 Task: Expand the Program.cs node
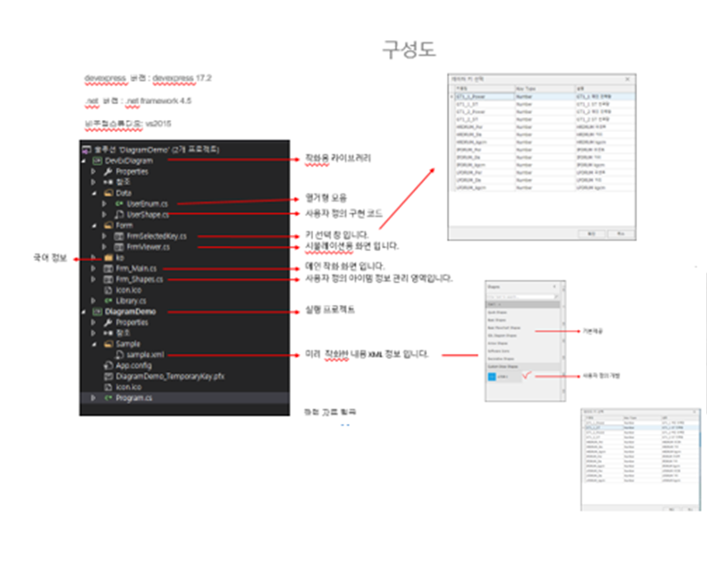[93, 398]
